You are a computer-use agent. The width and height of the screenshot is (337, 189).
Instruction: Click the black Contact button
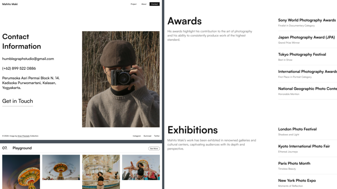point(155,4)
